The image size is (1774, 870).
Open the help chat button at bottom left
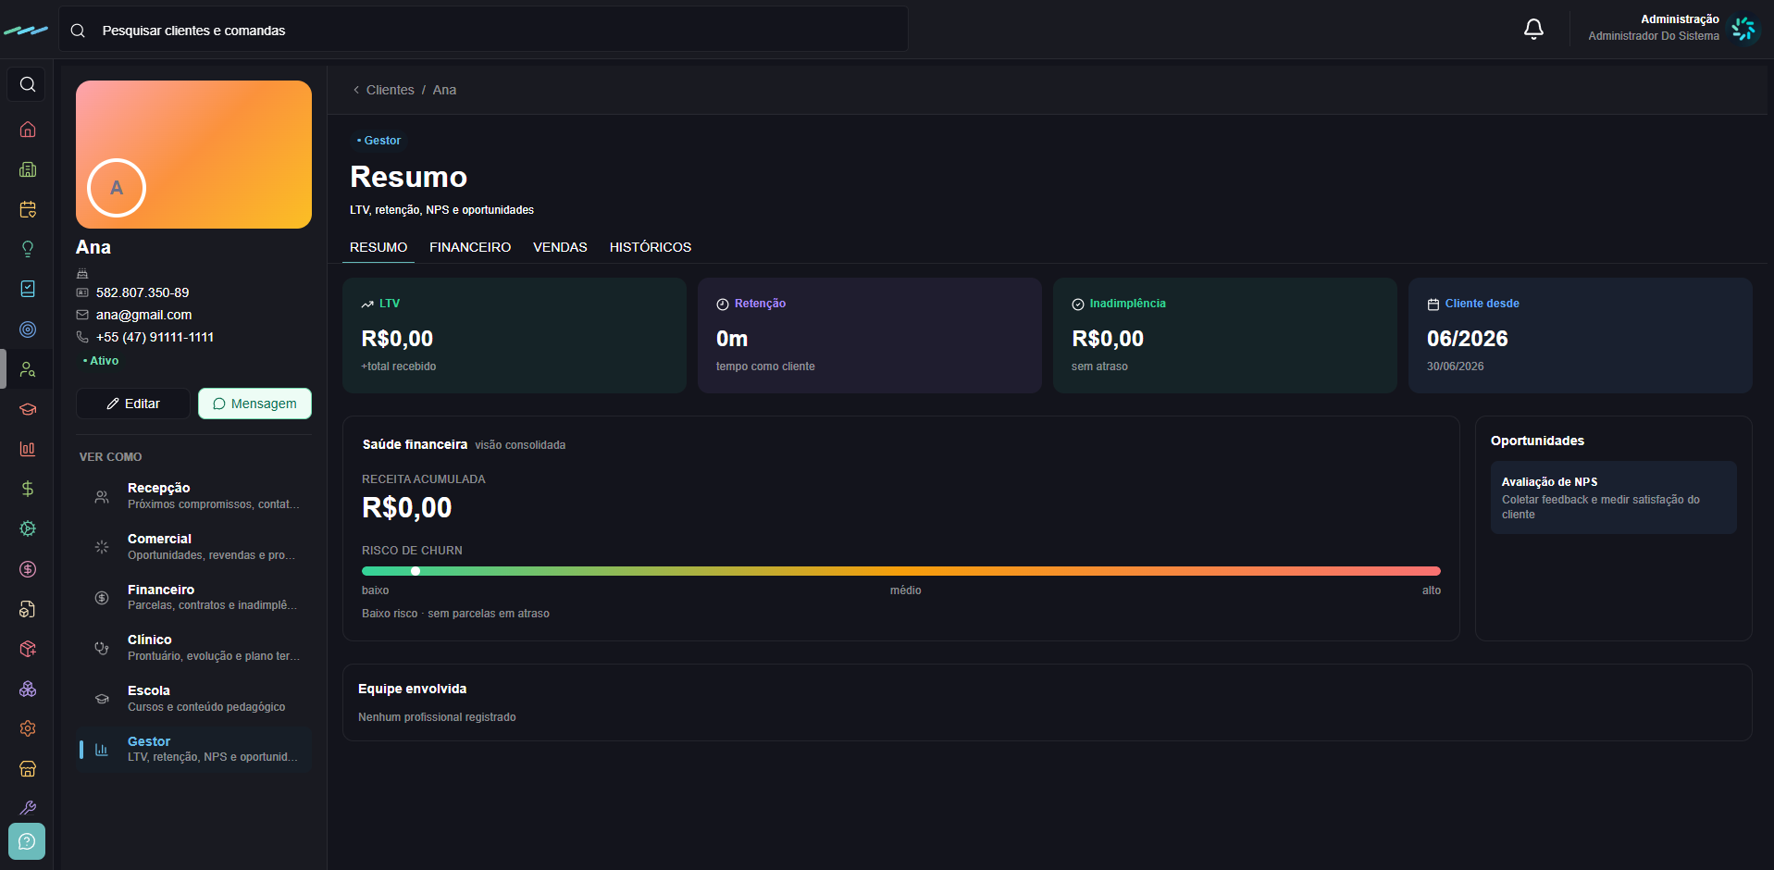pyautogui.click(x=27, y=841)
